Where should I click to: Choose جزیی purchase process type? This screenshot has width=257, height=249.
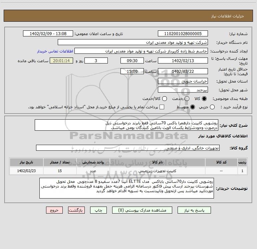point(212,107)
